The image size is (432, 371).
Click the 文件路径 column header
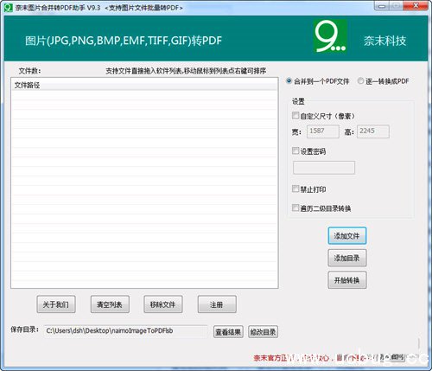[x=144, y=86]
